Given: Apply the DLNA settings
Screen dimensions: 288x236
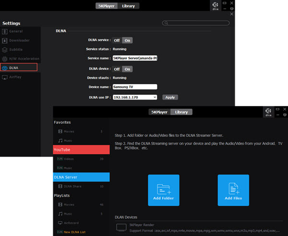Looking at the screenshot, I should 170,97.
